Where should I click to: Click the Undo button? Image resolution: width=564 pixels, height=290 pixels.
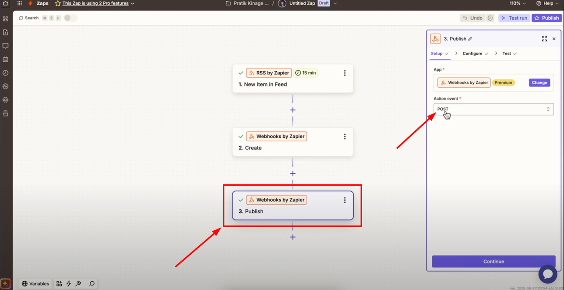(x=473, y=18)
